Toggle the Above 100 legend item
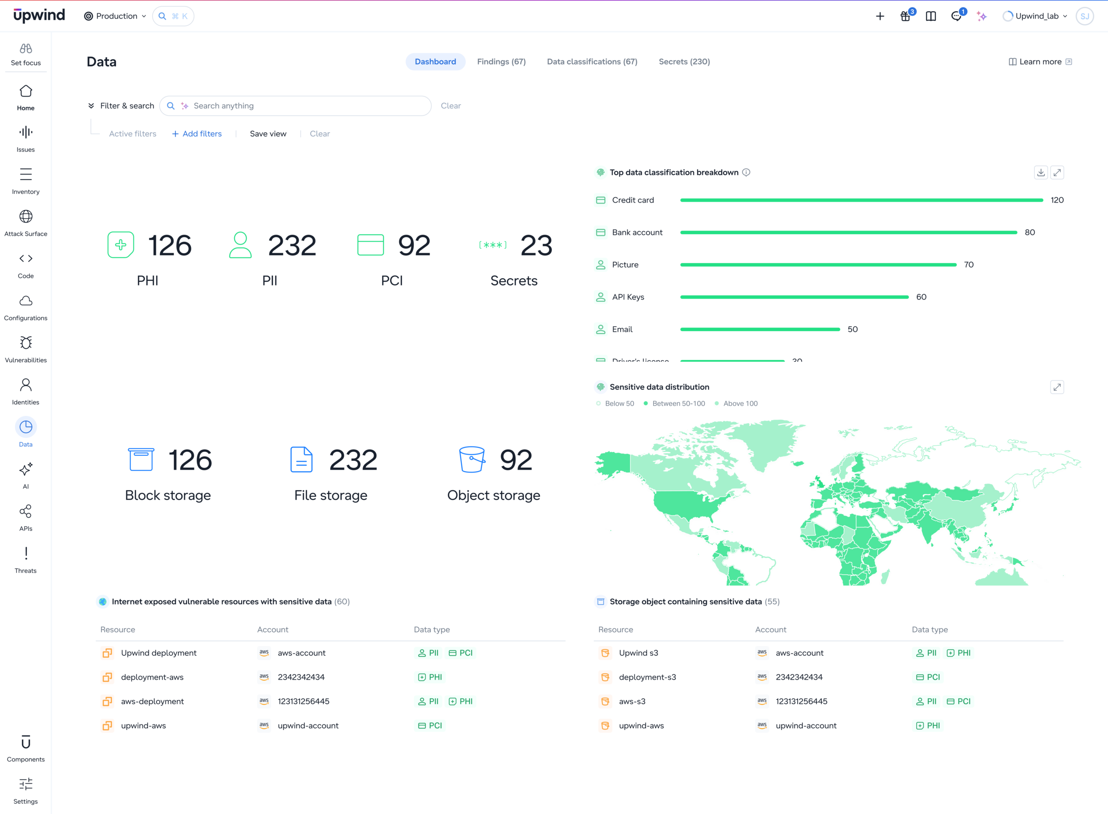This screenshot has width=1108, height=814. [736, 404]
